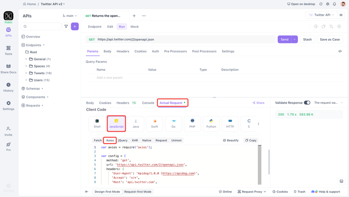Viewport: 349px width, 197px height.
Task: Select PHP client code language
Action: [192, 124]
